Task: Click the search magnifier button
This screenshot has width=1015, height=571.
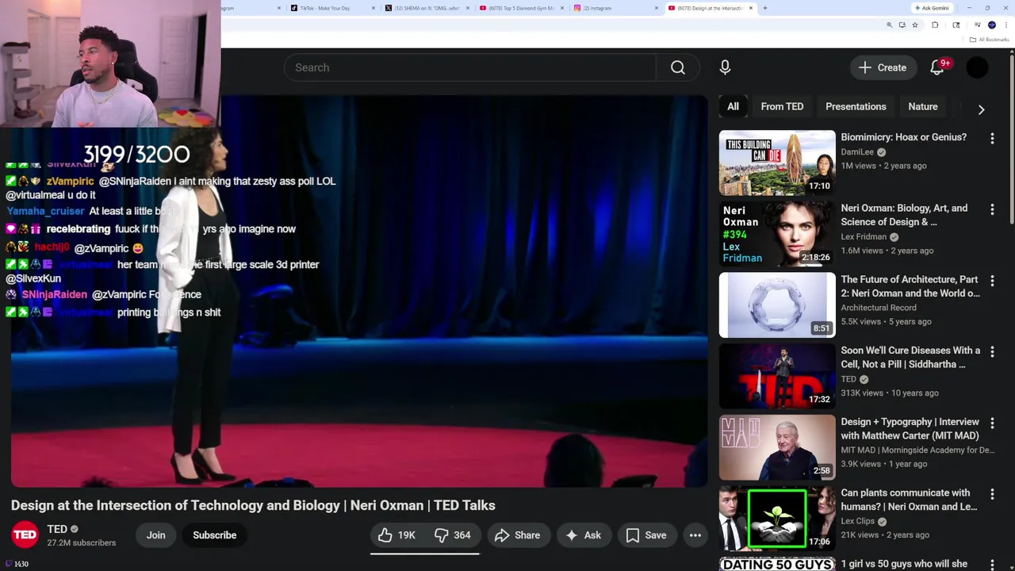Action: tap(677, 67)
